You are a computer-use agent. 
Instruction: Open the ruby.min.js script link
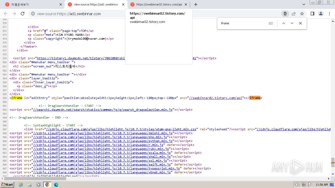[x=101, y=149]
